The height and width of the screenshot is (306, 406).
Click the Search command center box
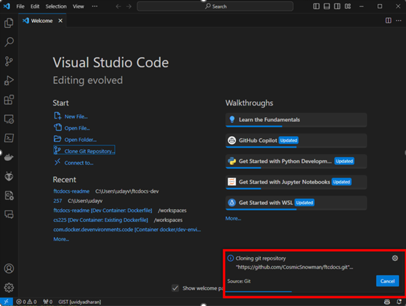click(219, 6)
